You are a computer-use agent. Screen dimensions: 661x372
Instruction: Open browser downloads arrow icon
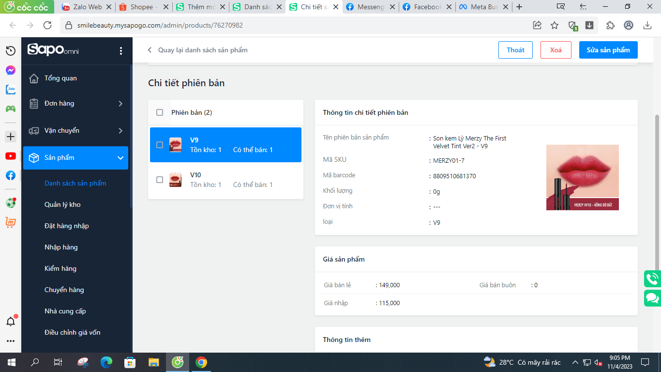pos(647,25)
